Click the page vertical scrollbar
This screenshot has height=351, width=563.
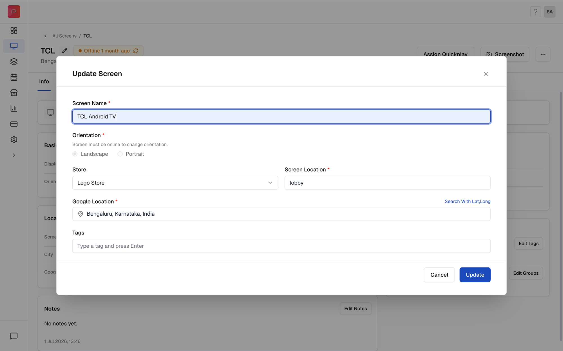pos(561,216)
